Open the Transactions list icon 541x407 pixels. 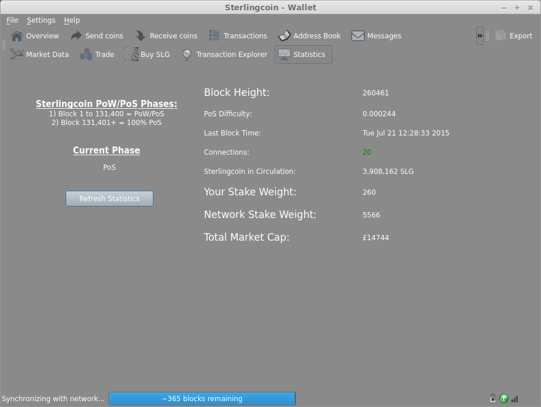click(214, 36)
